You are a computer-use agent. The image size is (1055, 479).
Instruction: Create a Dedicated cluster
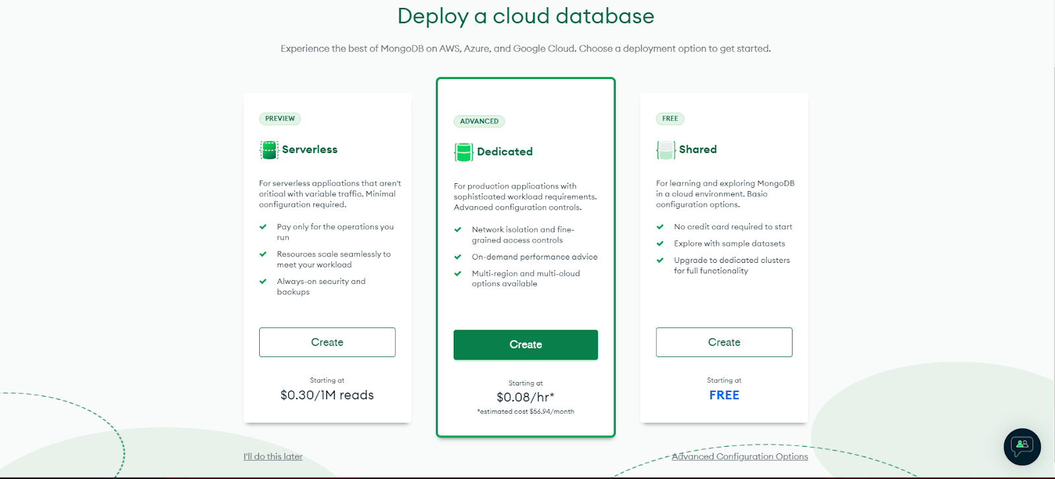point(526,345)
